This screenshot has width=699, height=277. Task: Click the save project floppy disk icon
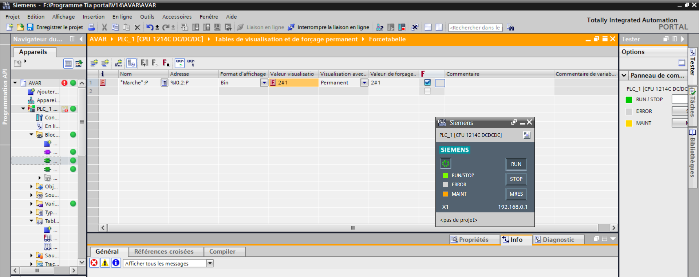point(30,27)
